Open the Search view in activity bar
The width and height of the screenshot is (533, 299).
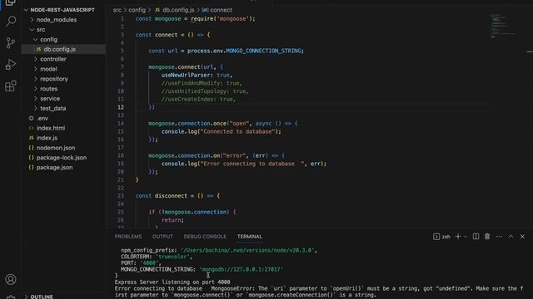11,22
